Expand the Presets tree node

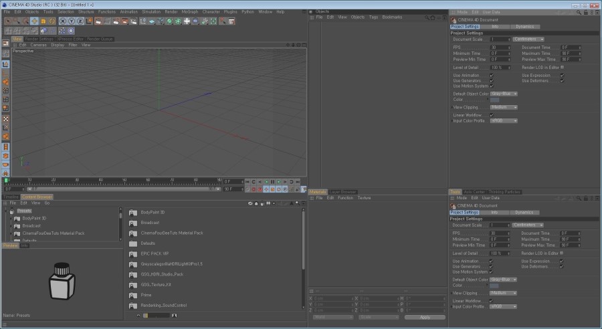6,211
